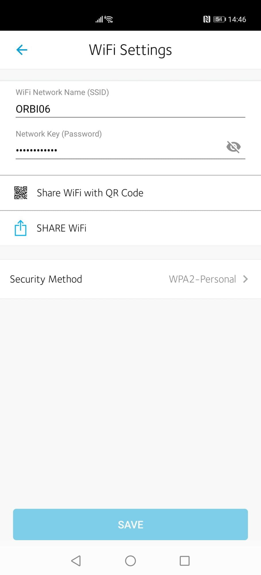Open recent apps with square button
Image resolution: width=261 pixels, height=575 pixels.
[x=184, y=560]
